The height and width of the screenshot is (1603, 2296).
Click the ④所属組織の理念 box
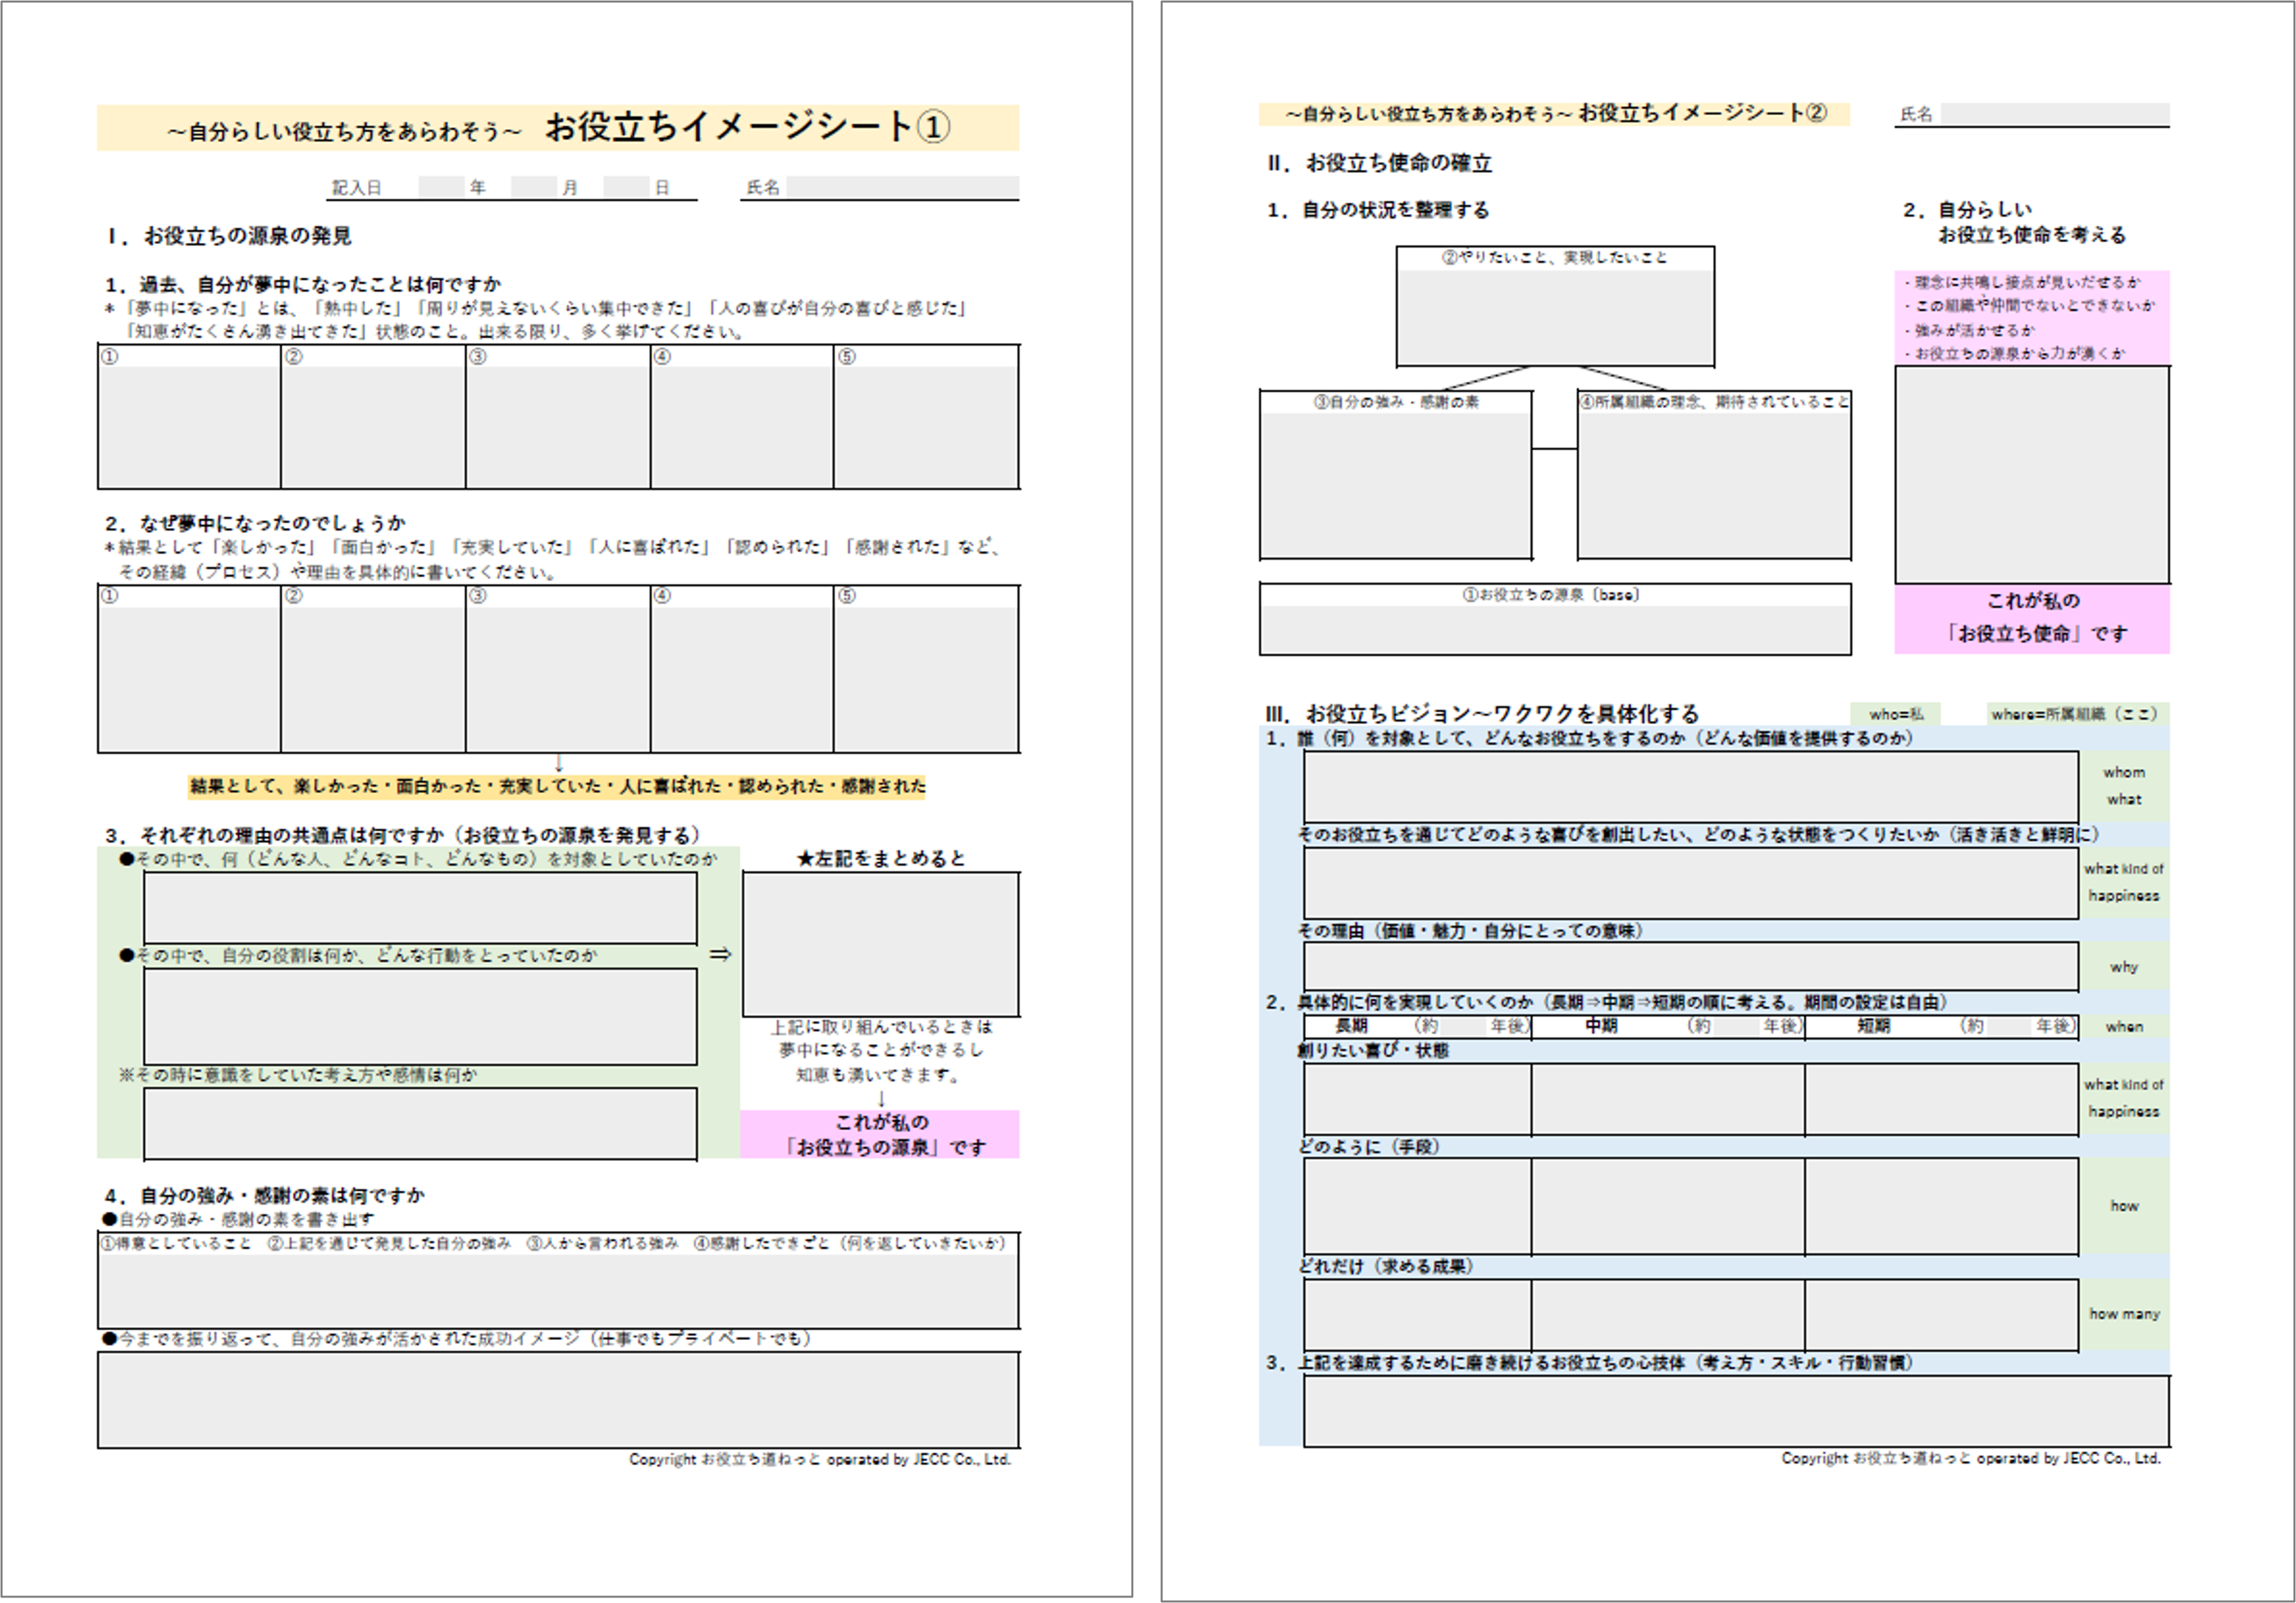pyautogui.click(x=1714, y=475)
